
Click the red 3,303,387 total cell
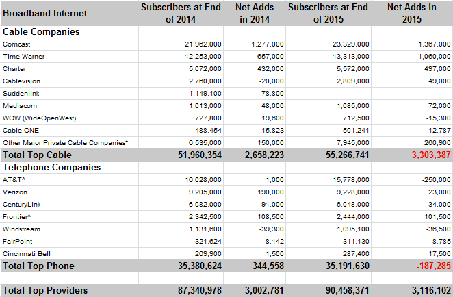(x=431, y=155)
